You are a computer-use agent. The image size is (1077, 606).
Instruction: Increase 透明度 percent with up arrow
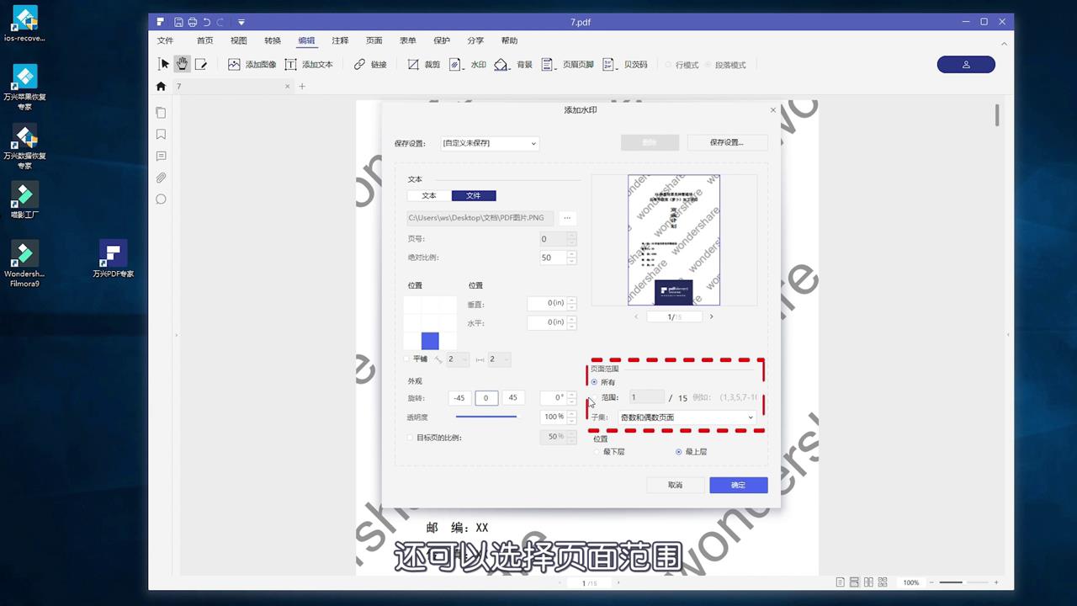[572, 413]
